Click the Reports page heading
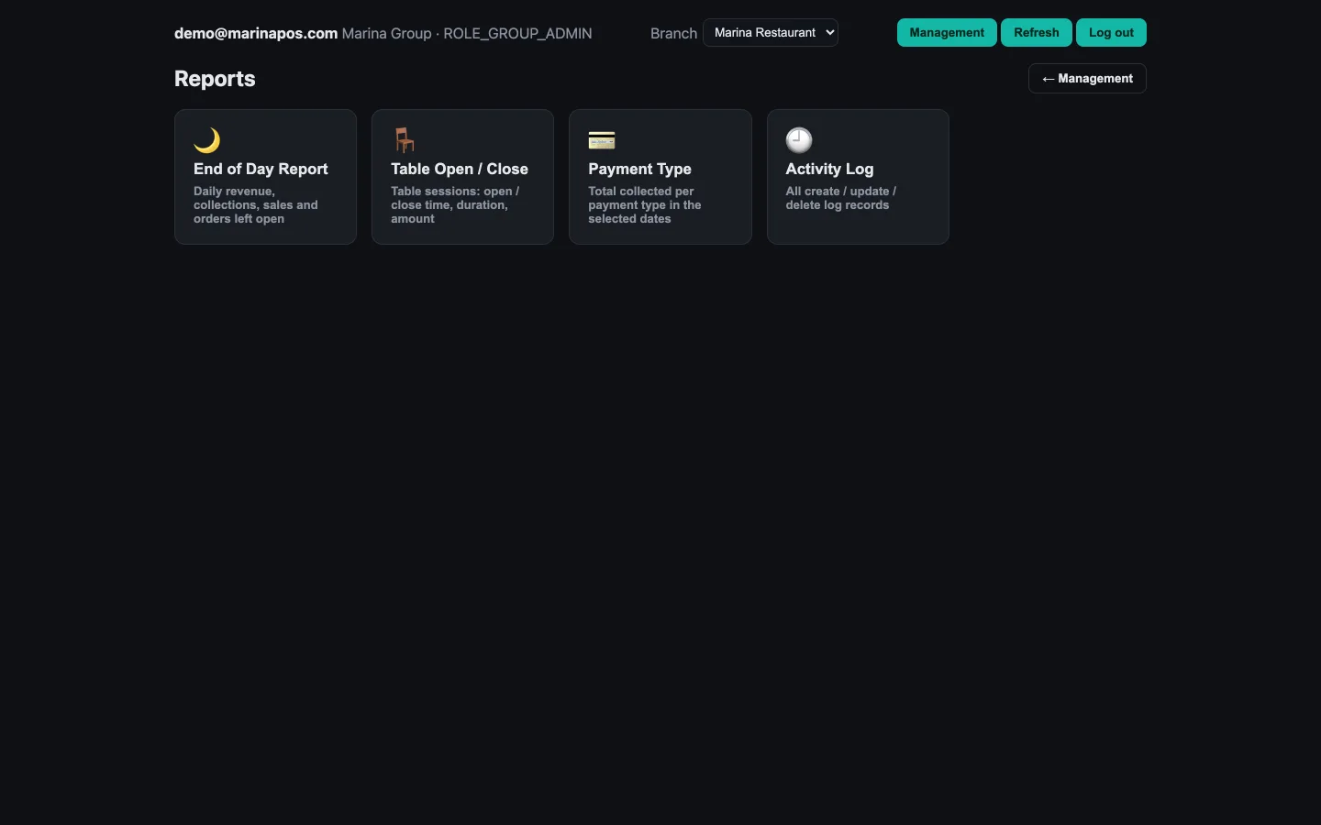1321x825 pixels. pyautogui.click(x=215, y=79)
